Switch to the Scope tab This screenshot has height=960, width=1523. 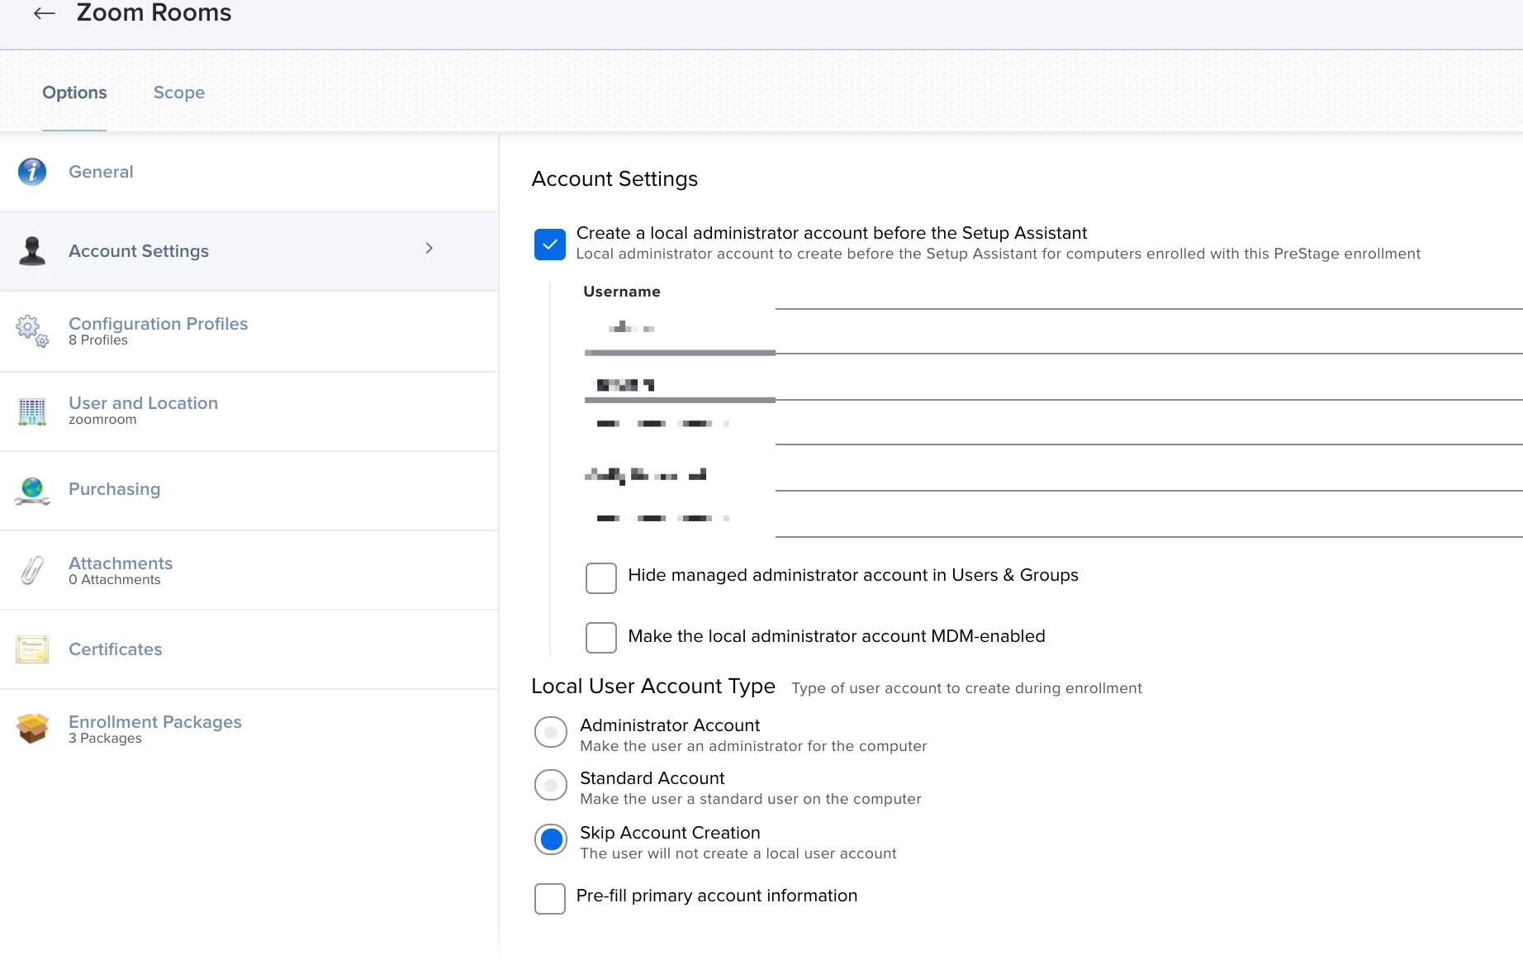click(x=179, y=93)
